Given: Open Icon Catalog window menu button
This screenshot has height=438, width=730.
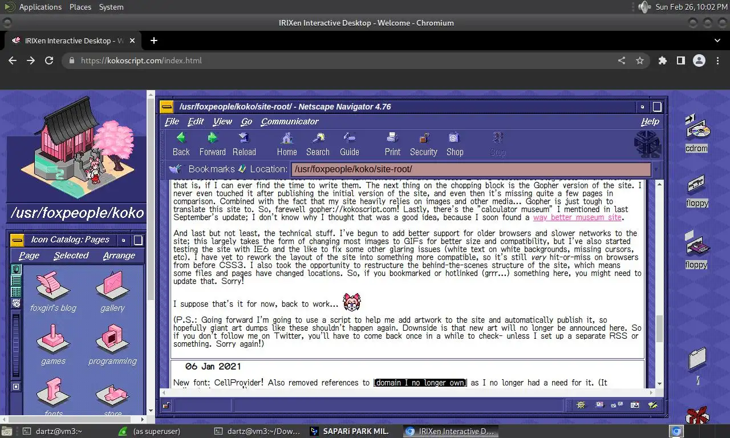Looking at the screenshot, I should [x=17, y=240].
